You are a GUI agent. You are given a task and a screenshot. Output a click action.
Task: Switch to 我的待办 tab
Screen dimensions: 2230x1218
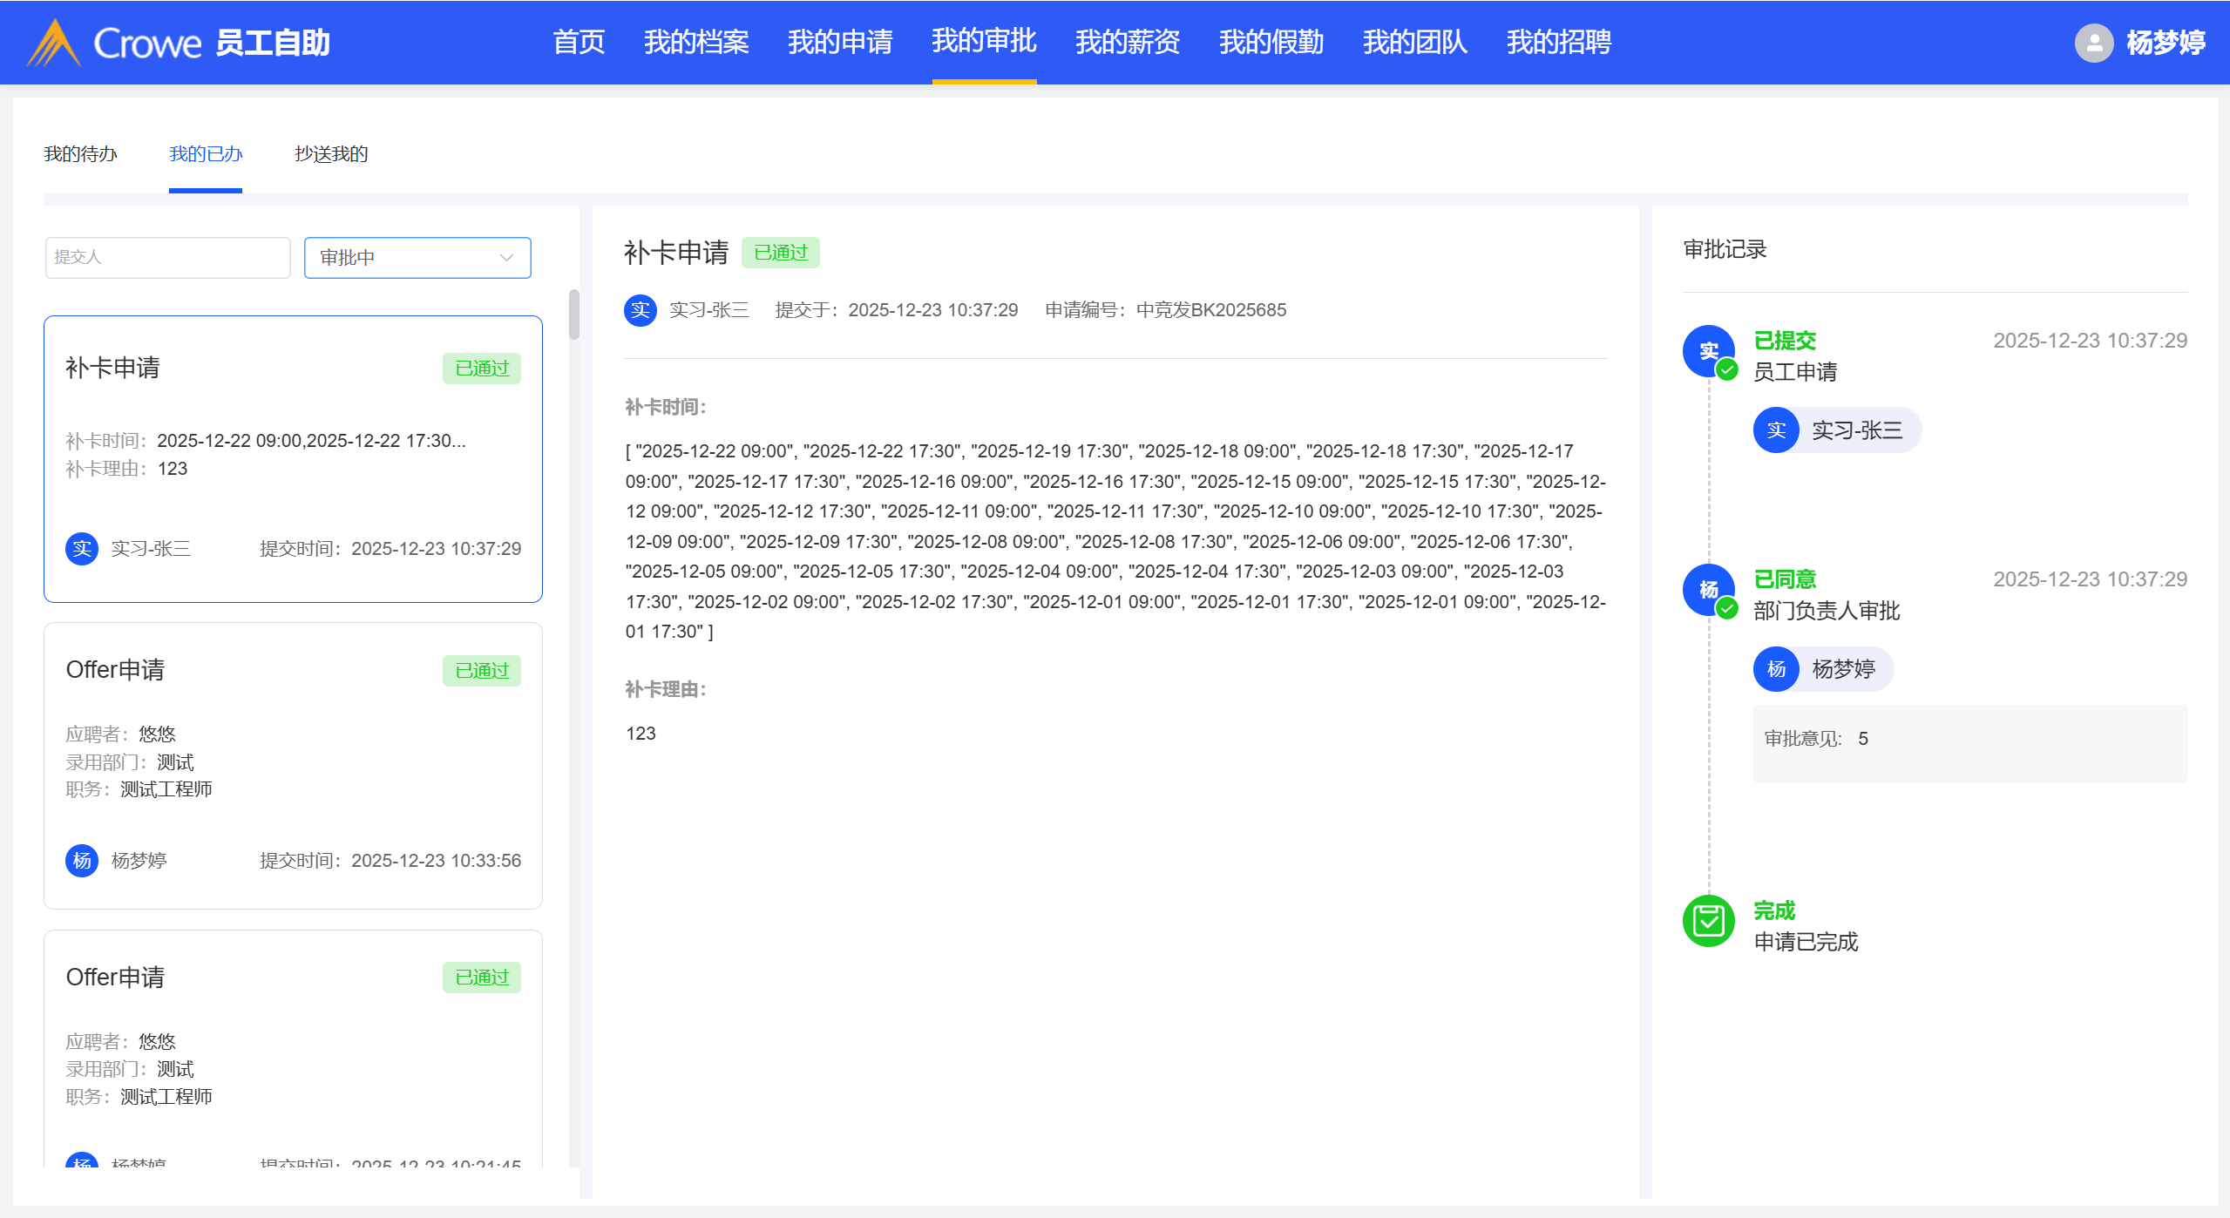(x=80, y=154)
